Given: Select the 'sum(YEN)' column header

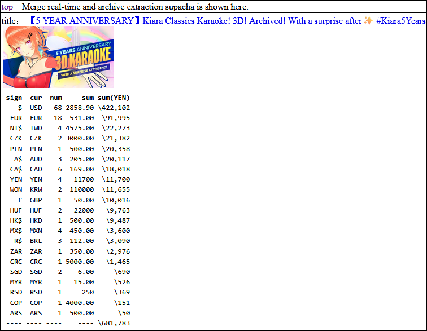Looking at the screenshot, I should 114,98.
